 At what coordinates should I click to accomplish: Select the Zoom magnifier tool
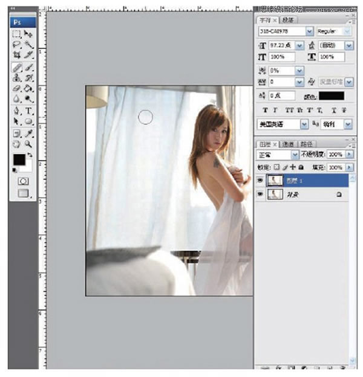click(28, 144)
